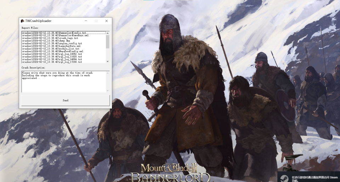The image size is (340, 182).
Task: Click the crash description scroll-down arrow
Action: 108,91
